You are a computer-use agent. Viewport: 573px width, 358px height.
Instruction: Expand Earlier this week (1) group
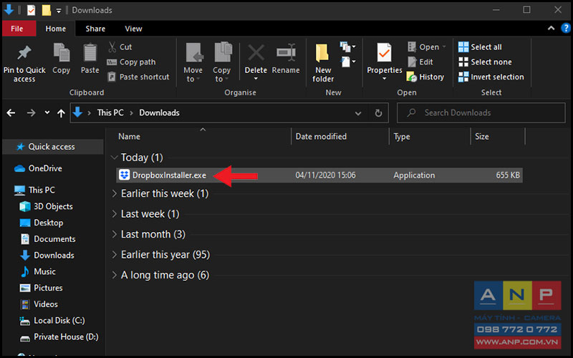coord(115,193)
